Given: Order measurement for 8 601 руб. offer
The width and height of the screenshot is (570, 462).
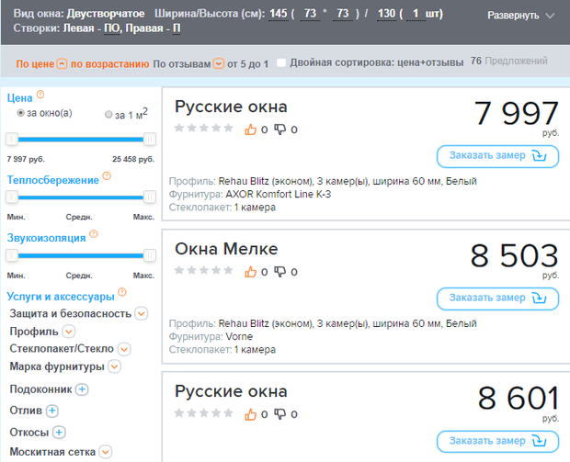Looking at the screenshot, I should (x=497, y=442).
